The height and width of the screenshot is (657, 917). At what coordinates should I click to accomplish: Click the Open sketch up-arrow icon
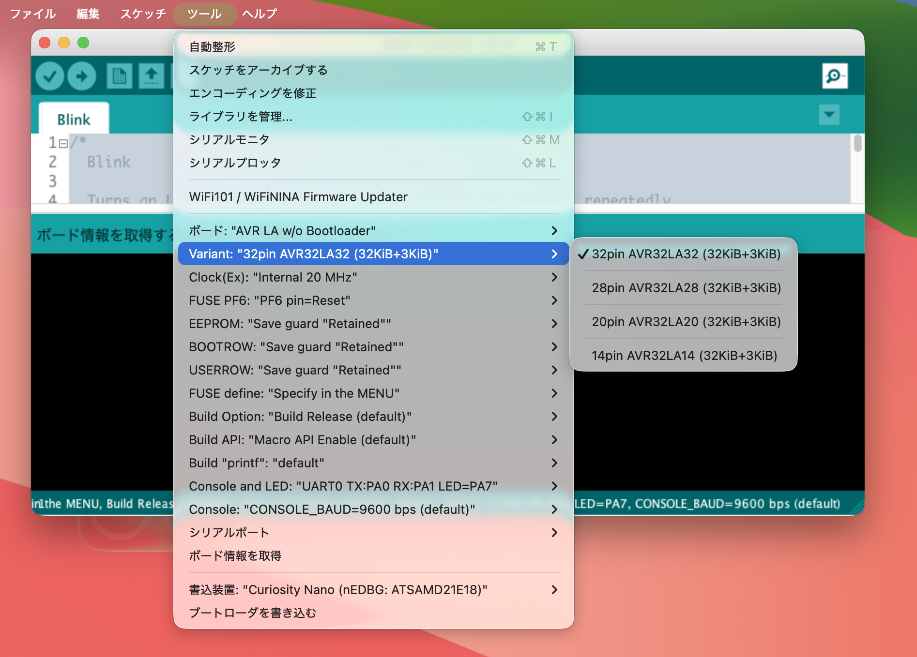point(152,76)
